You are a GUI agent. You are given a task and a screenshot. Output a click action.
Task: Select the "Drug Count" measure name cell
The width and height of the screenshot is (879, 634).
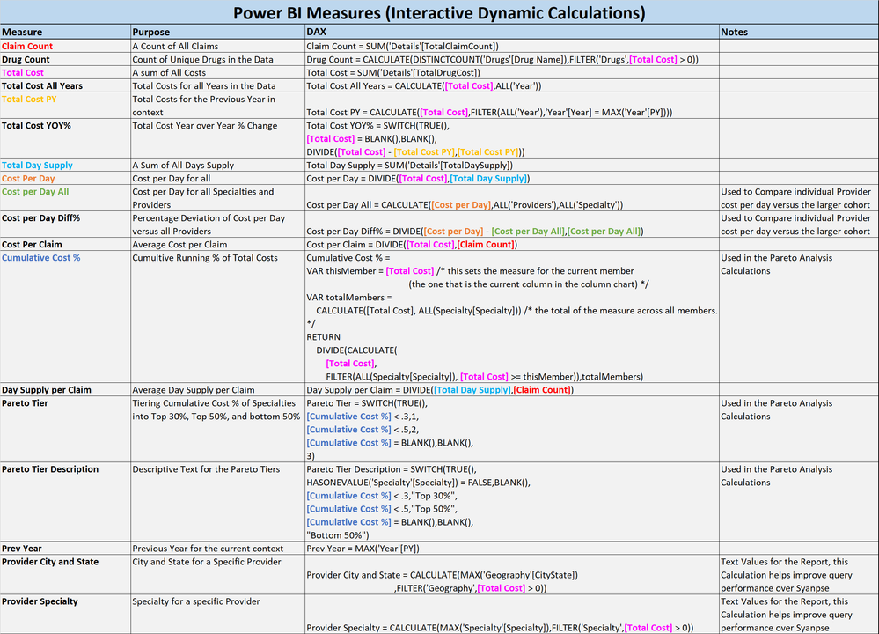tap(66, 60)
